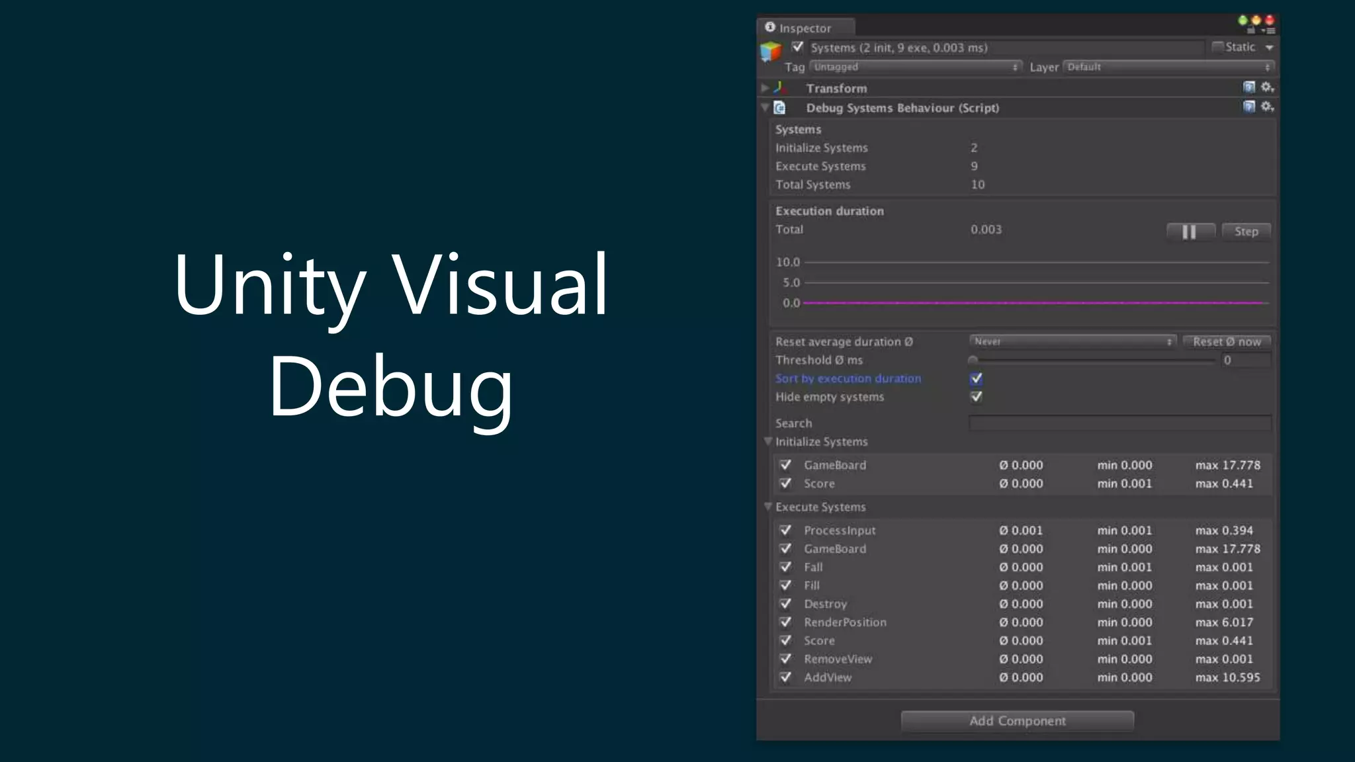Click Reset Ø now button

1227,341
